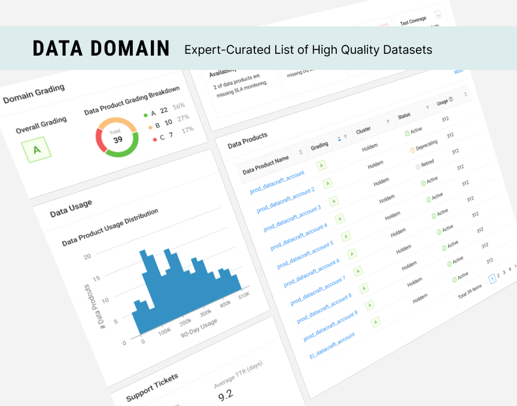Open the Grading column filter funnel
517x406 pixels.
click(345, 136)
